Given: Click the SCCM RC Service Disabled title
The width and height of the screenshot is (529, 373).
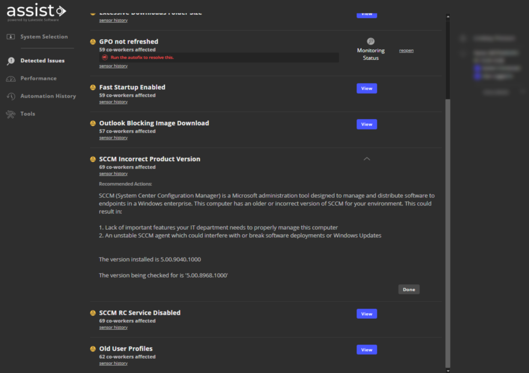Looking at the screenshot, I should (139, 313).
